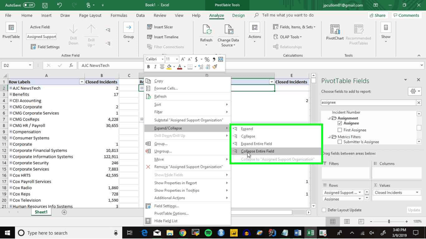Open fill color in mini toolbar
This screenshot has height=239, width=426.
[x=169, y=67]
